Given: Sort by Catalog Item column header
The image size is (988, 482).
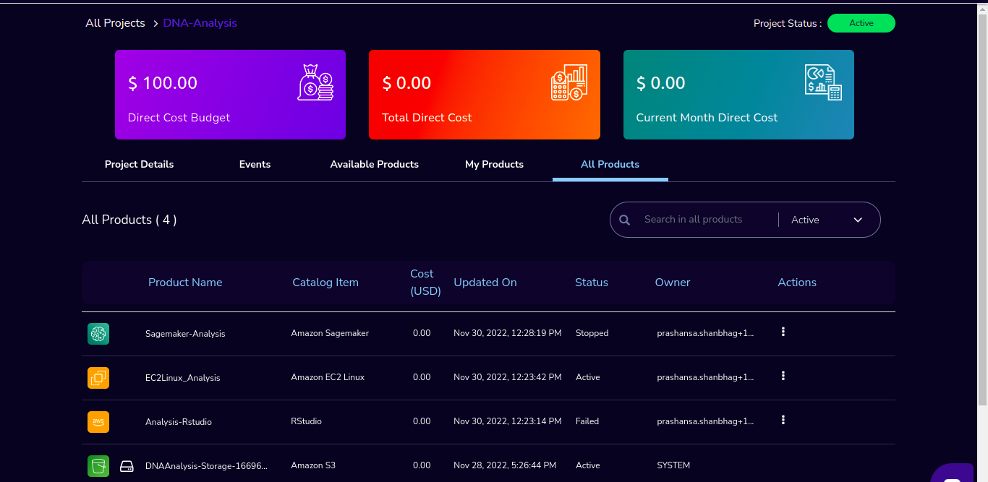Looking at the screenshot, I should click(325, 283).
